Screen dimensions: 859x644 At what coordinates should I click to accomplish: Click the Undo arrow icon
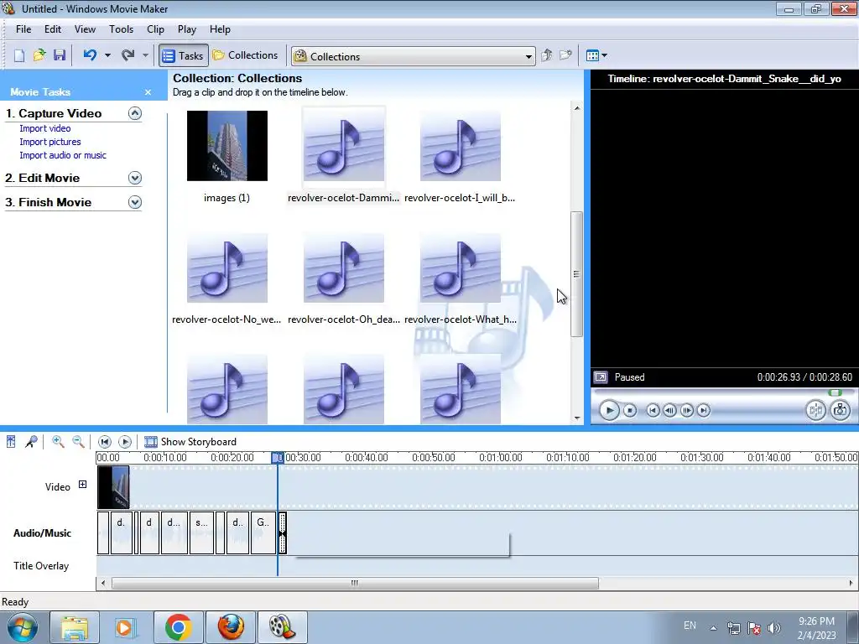pyautogui.click(x=90, y=55)
